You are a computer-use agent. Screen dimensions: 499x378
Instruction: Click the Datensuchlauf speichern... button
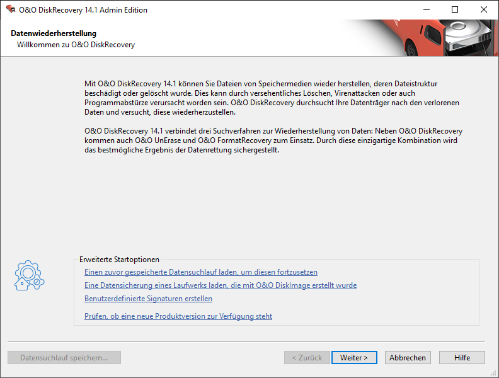(64, 358)
